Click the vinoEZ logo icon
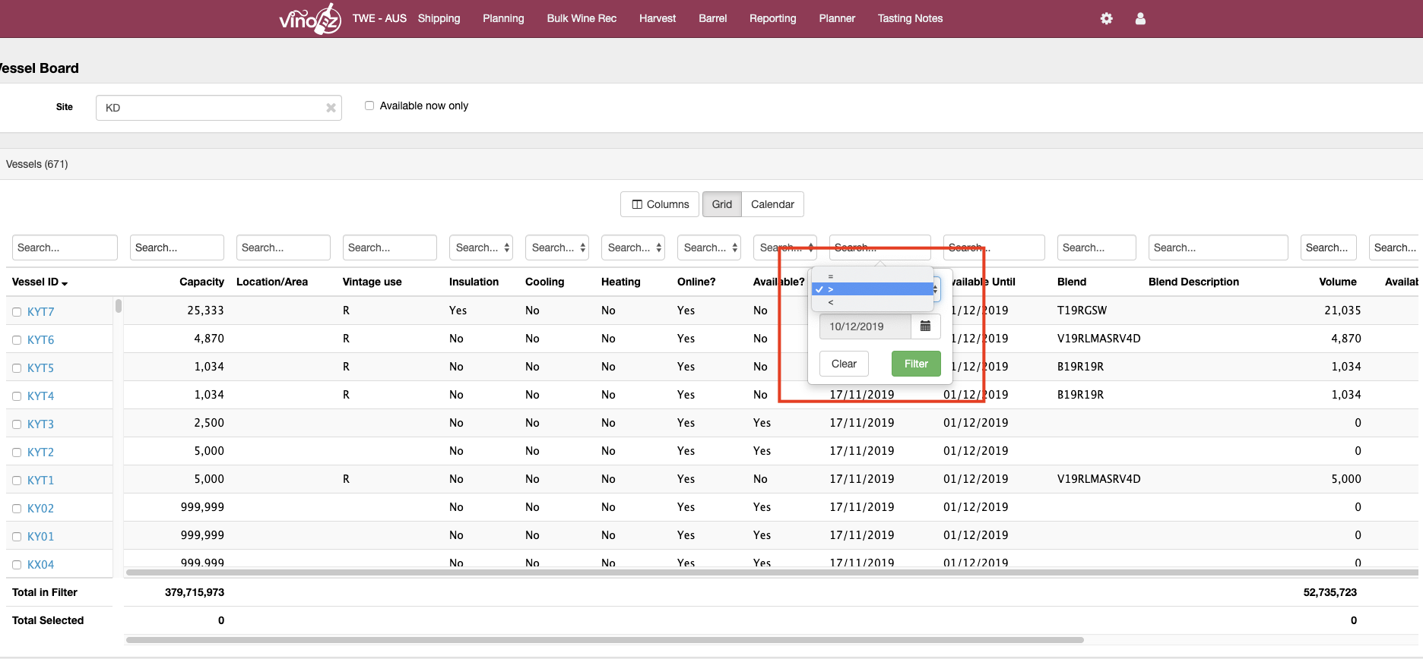 [309, 19]
